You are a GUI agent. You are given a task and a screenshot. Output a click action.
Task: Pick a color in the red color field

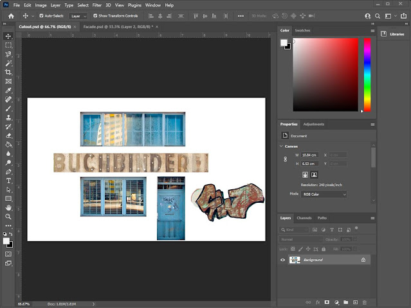pos(325,75)
